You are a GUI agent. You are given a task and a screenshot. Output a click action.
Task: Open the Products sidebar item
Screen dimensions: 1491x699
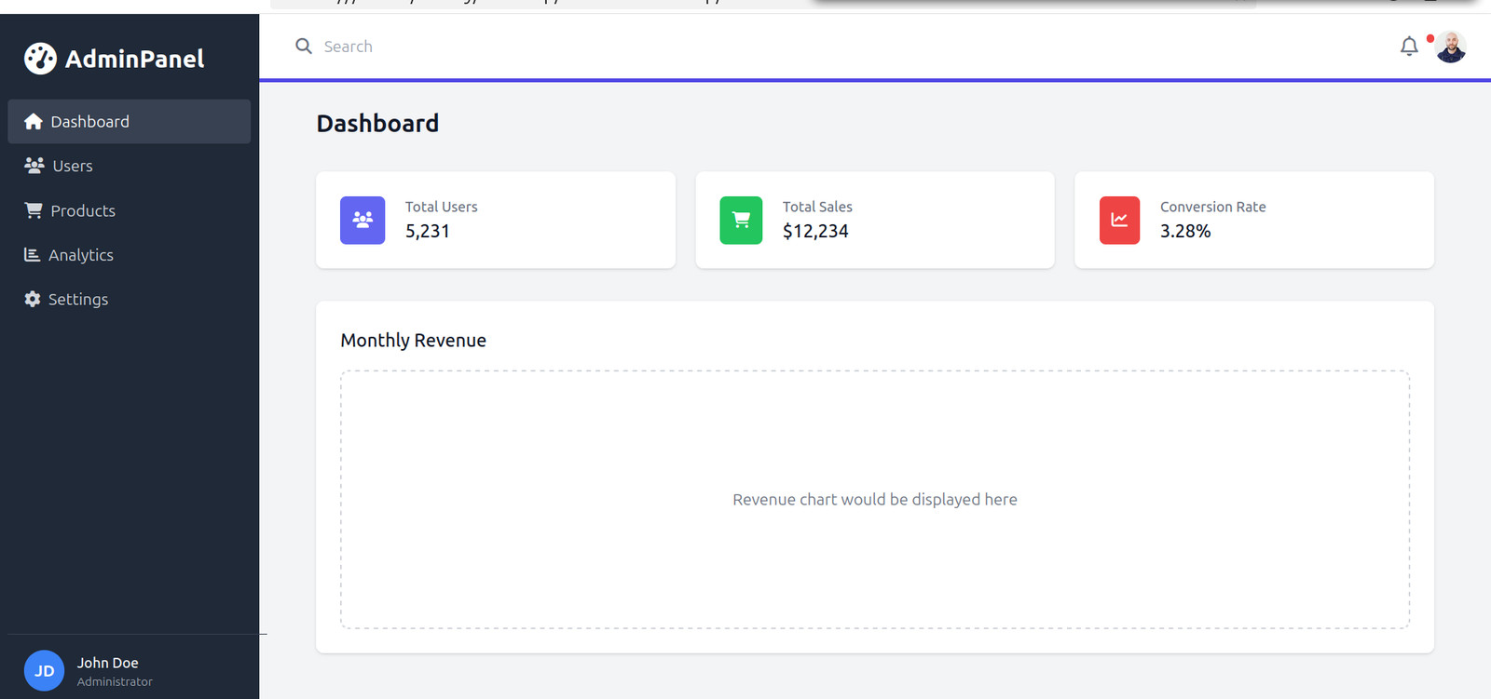(x=82, y=211)
